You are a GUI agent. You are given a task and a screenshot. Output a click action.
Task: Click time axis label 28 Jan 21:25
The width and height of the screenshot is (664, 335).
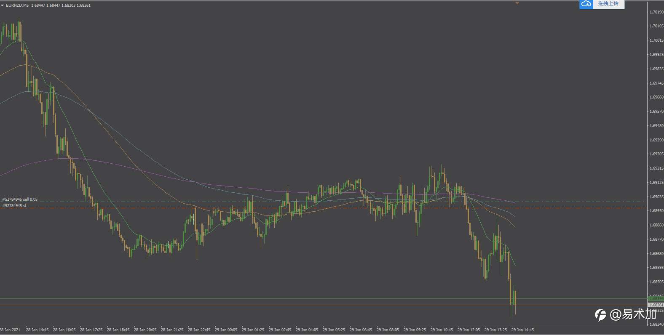[x=172, y=330]
